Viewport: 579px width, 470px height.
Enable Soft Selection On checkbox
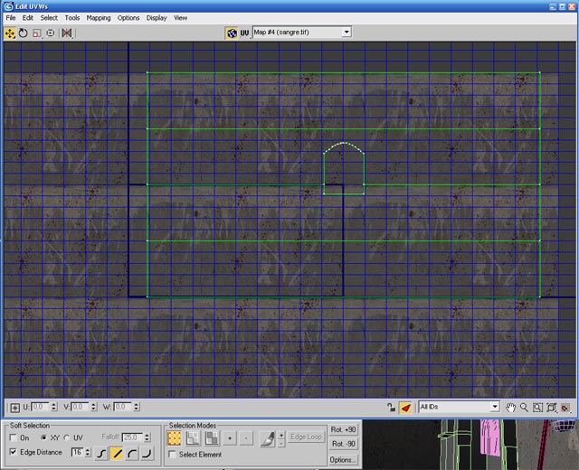(x=14, y=437)
